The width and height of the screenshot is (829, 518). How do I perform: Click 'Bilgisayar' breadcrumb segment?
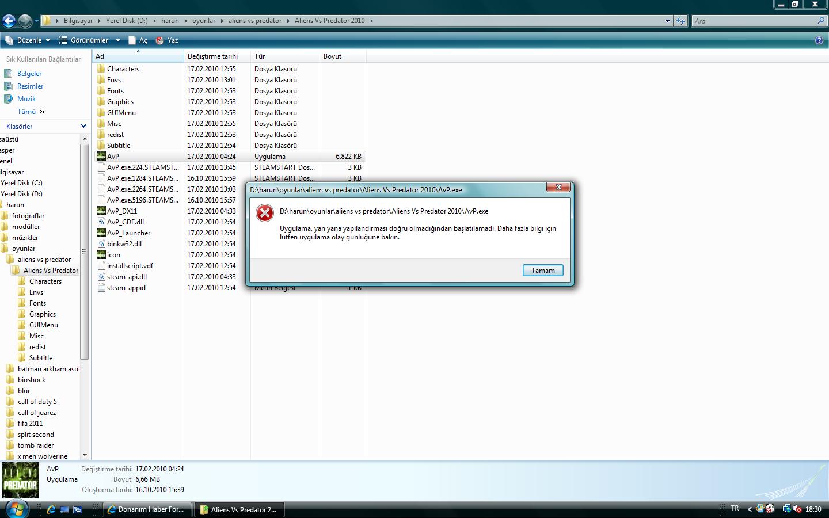[x=78, y=21]
